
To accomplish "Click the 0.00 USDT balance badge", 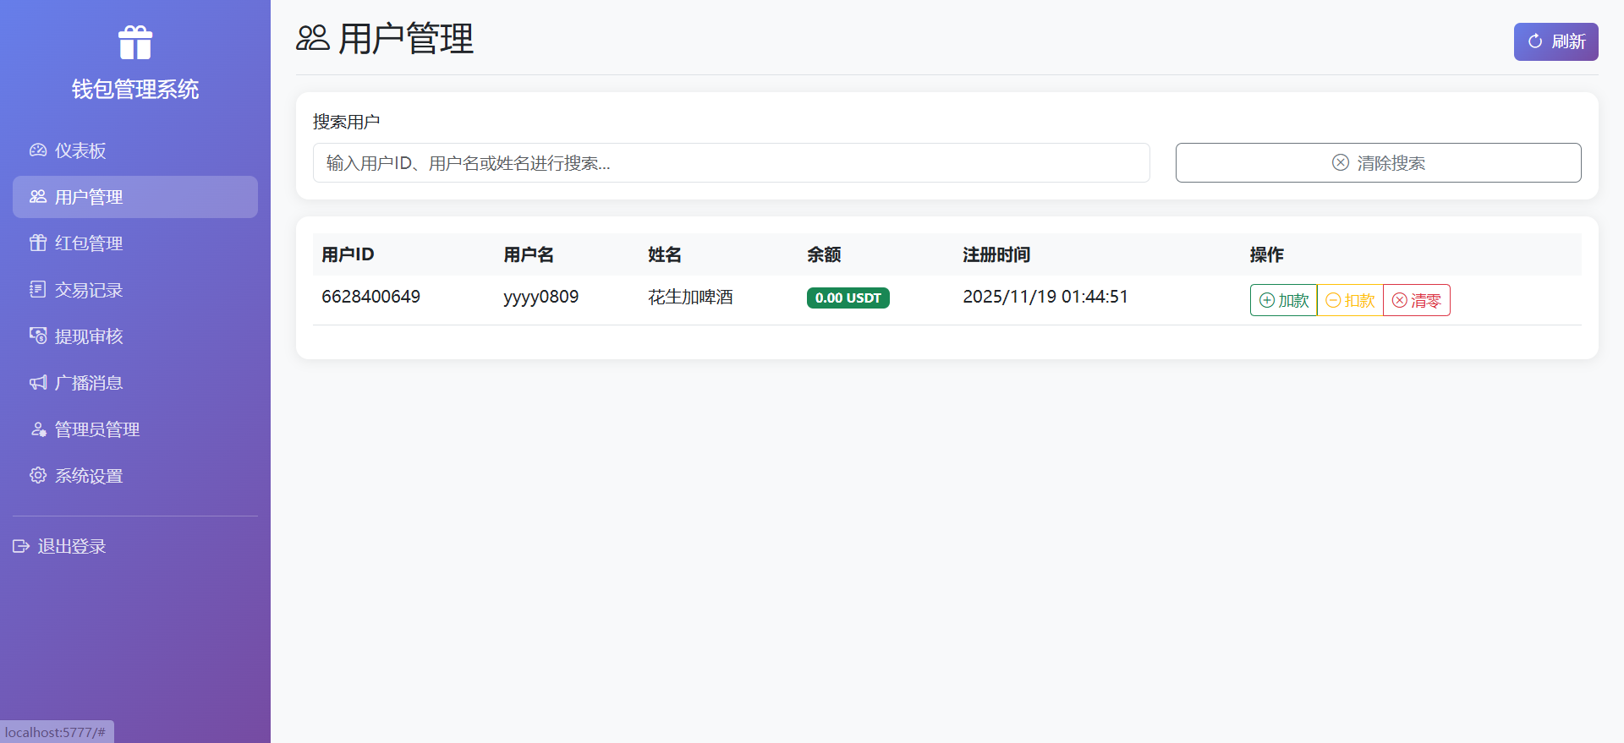I will [848, 298].
